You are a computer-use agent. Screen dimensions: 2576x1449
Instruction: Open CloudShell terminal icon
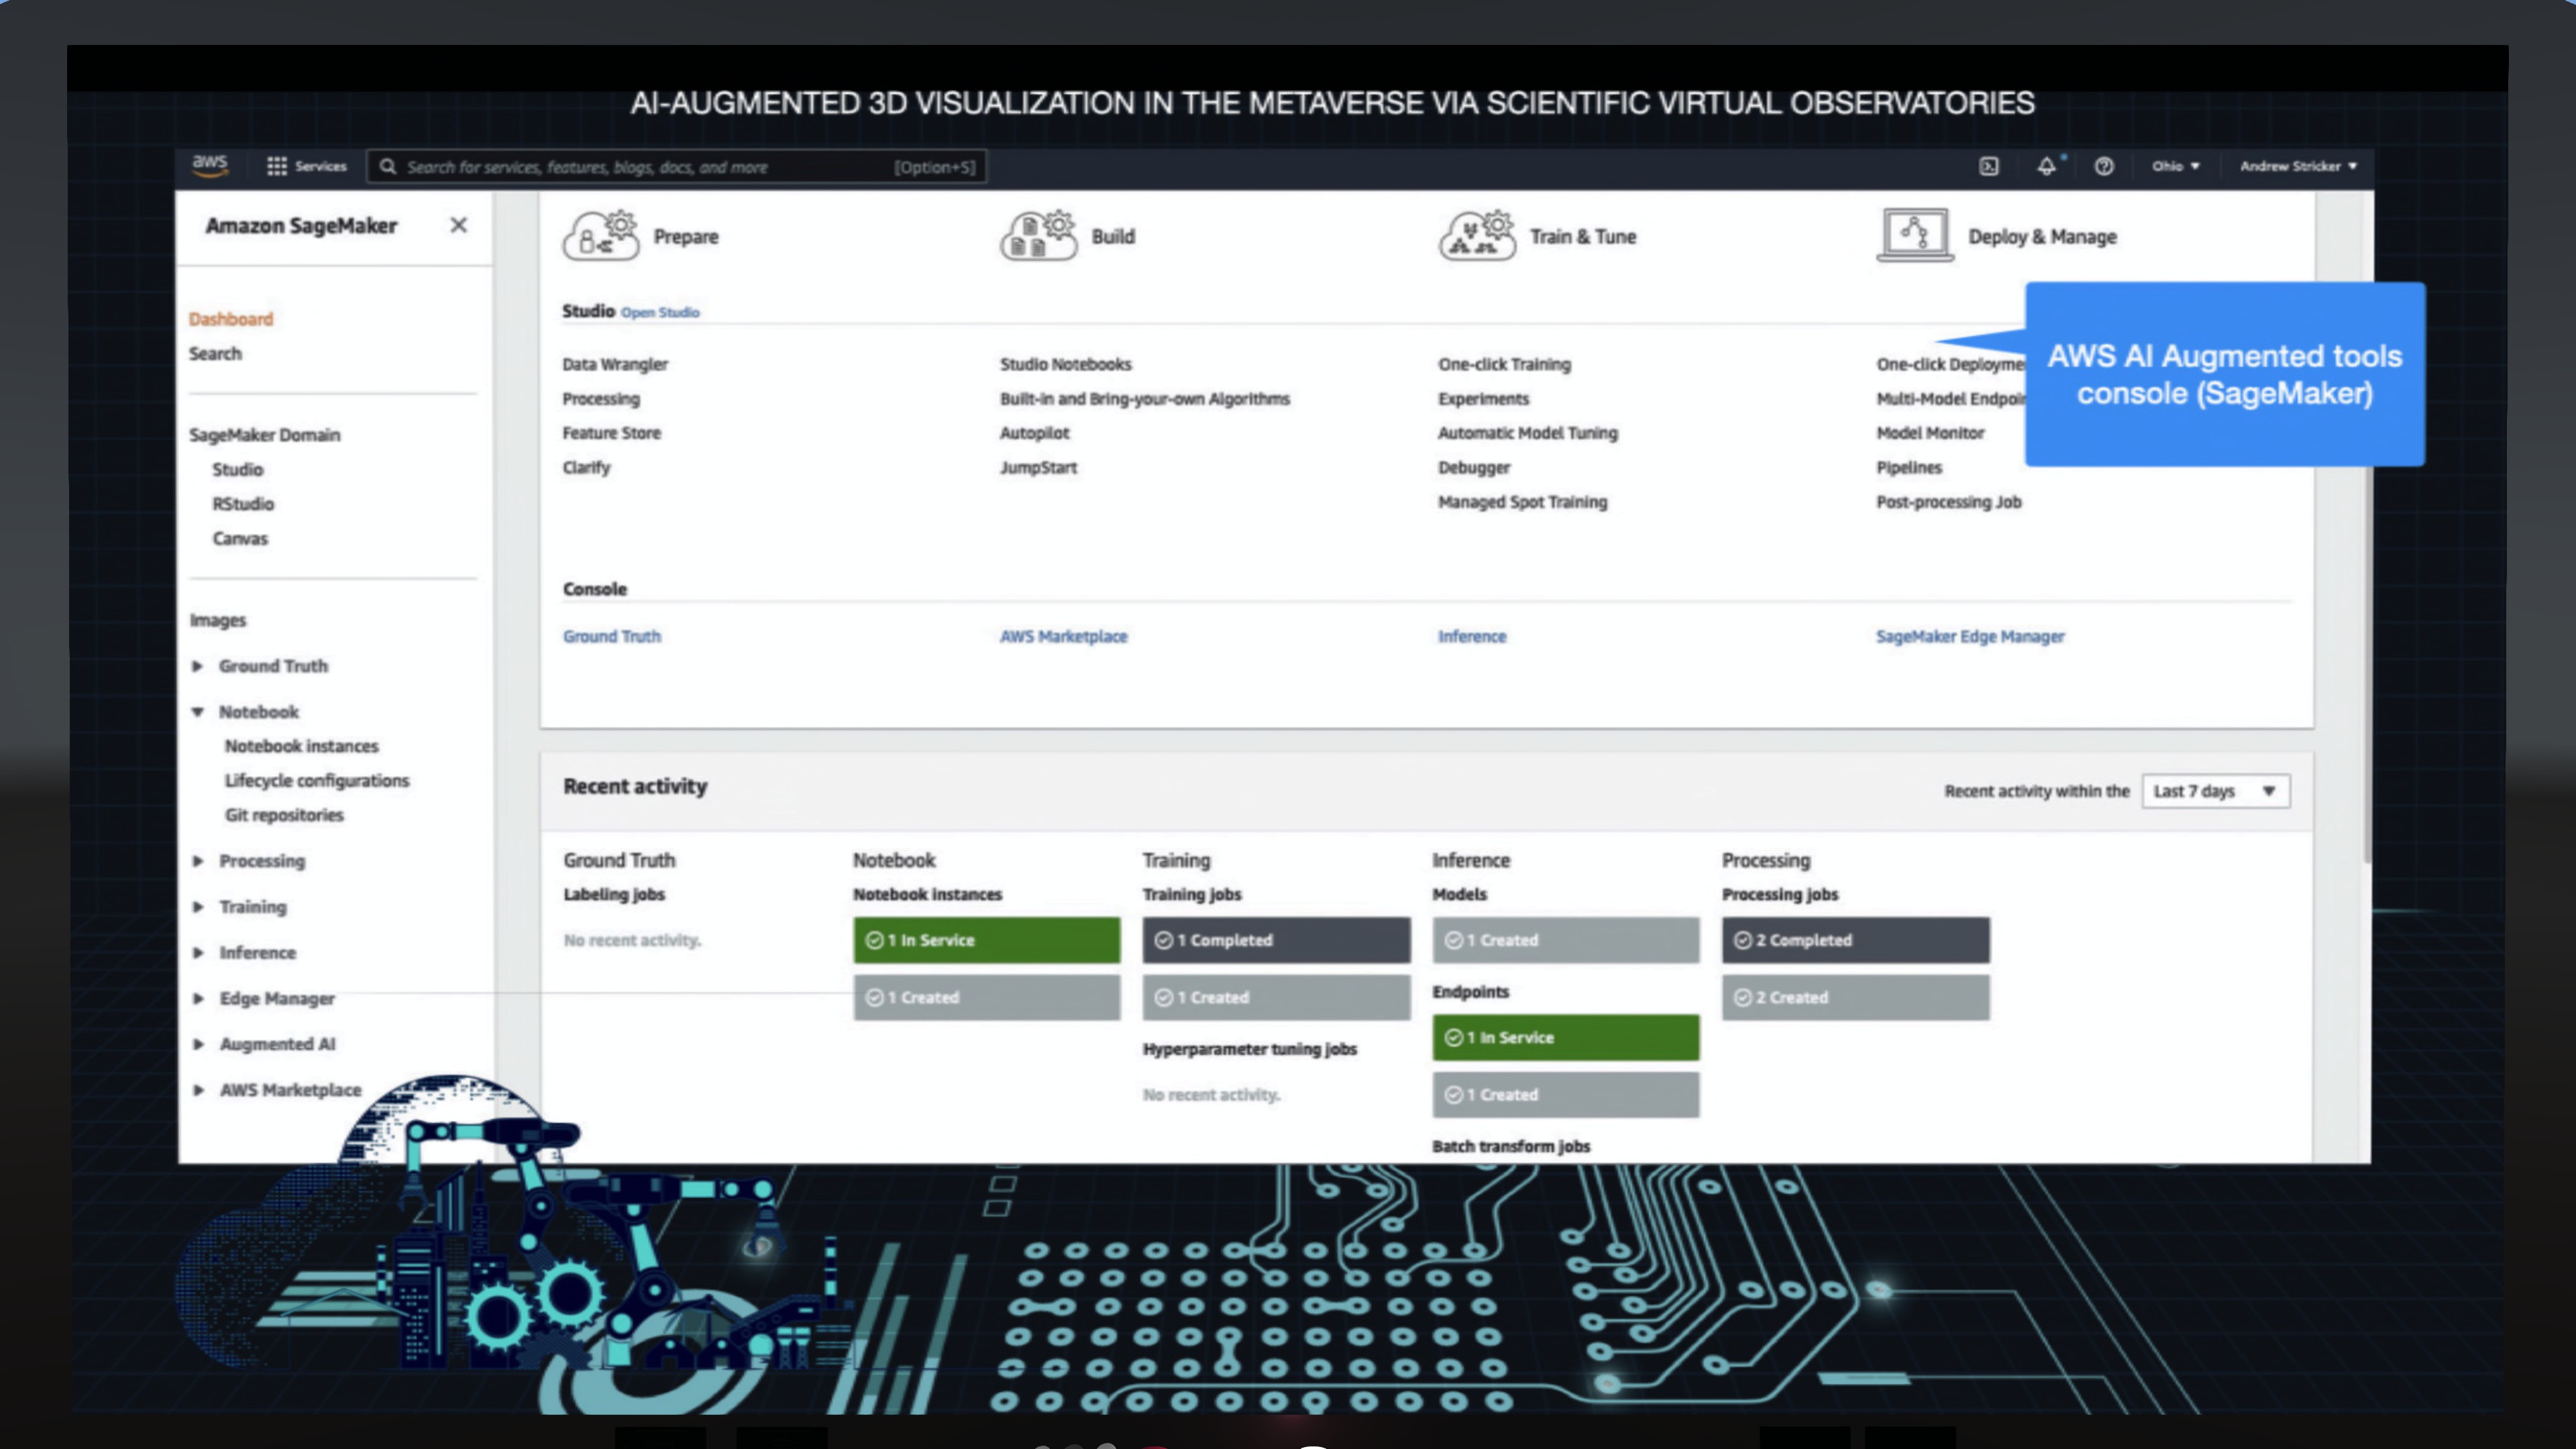tap(1988, 166)
